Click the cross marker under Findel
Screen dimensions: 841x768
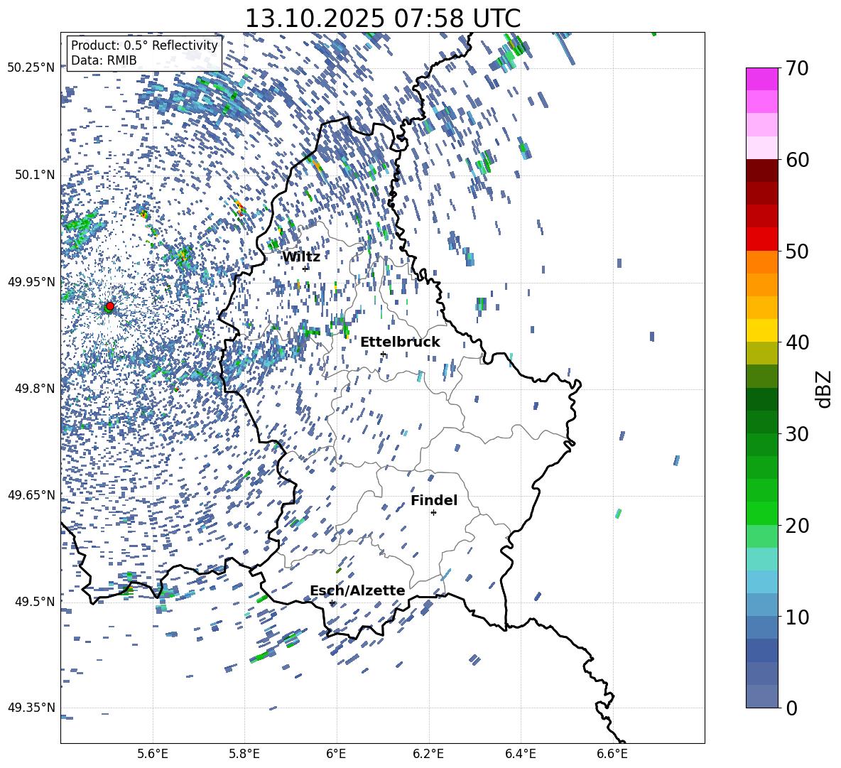tap(433, 512)
